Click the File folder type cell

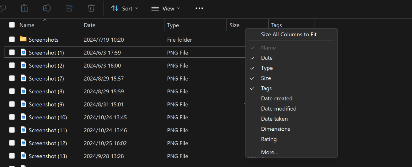(x=179, y=40)
